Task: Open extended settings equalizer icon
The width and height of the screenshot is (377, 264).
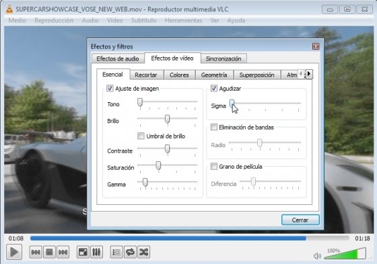Action: (96, 252)
